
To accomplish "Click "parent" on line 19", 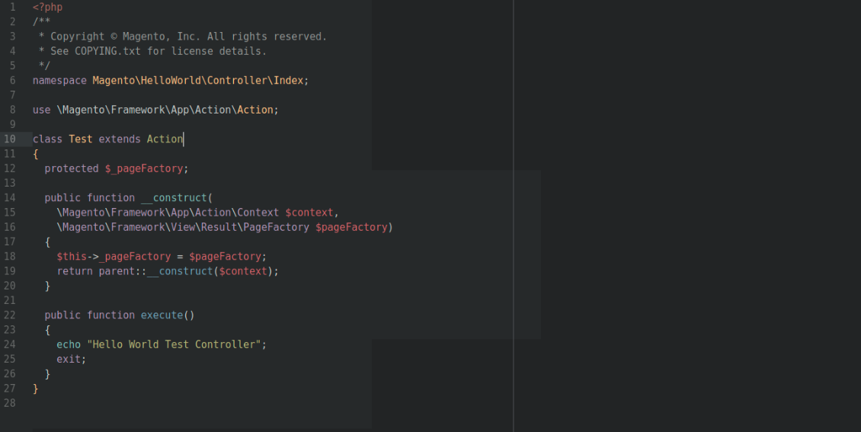I will coord(117,271).
